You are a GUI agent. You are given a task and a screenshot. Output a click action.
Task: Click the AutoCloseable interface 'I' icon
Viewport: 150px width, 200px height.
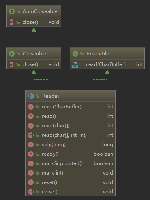pos(12,11)
